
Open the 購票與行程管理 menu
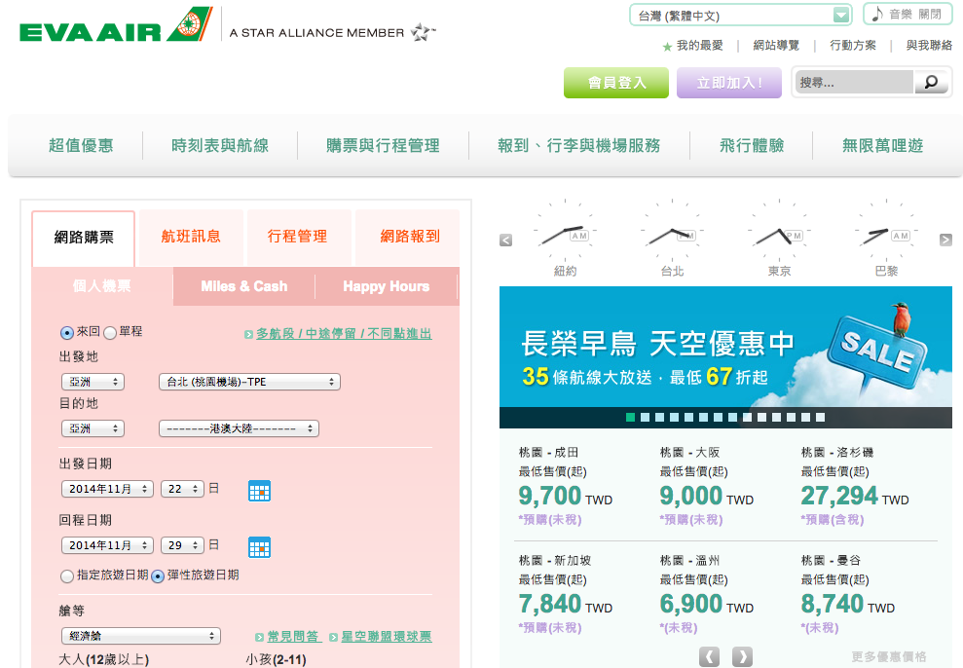(x=384, y=145)
